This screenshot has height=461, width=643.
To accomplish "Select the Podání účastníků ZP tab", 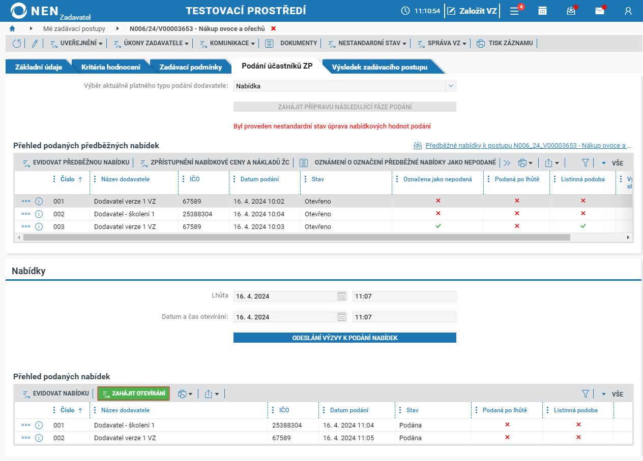I will (x=277, y=66).
